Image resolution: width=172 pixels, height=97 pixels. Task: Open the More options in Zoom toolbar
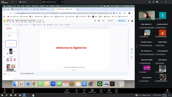[x=116, y=91]
